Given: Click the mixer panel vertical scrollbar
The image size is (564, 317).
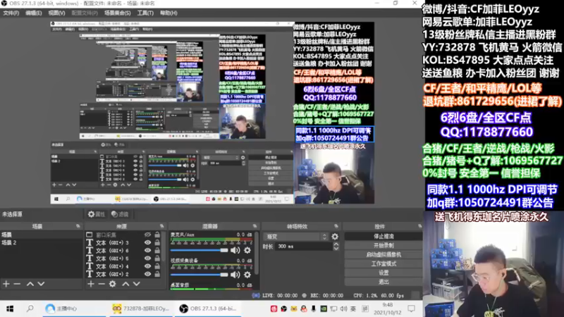Looking at the screenshot, I should (x=257, y=254).
